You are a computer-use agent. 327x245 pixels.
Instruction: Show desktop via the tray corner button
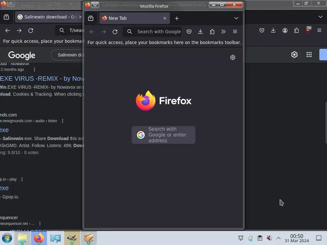[x=319, y=238]
